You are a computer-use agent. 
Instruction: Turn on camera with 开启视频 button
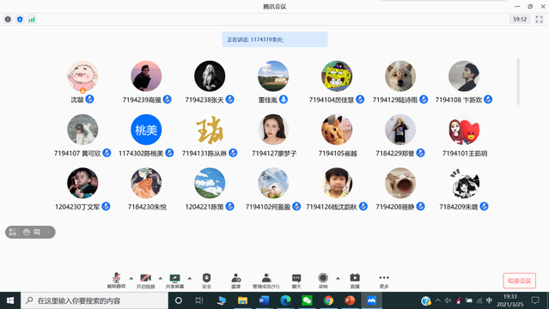point(146,281)
